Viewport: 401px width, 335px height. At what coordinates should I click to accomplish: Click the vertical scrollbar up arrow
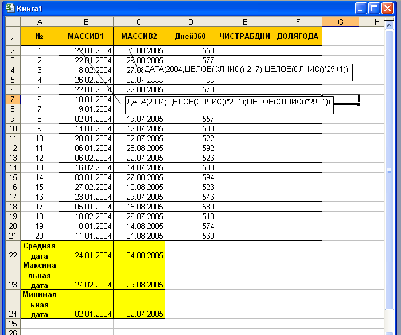[389, 25]
